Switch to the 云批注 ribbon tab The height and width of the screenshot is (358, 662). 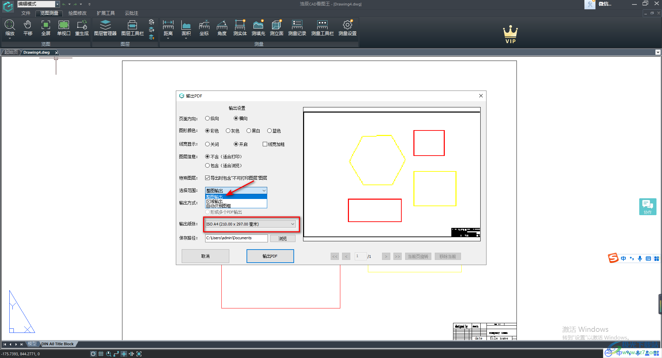131,13
